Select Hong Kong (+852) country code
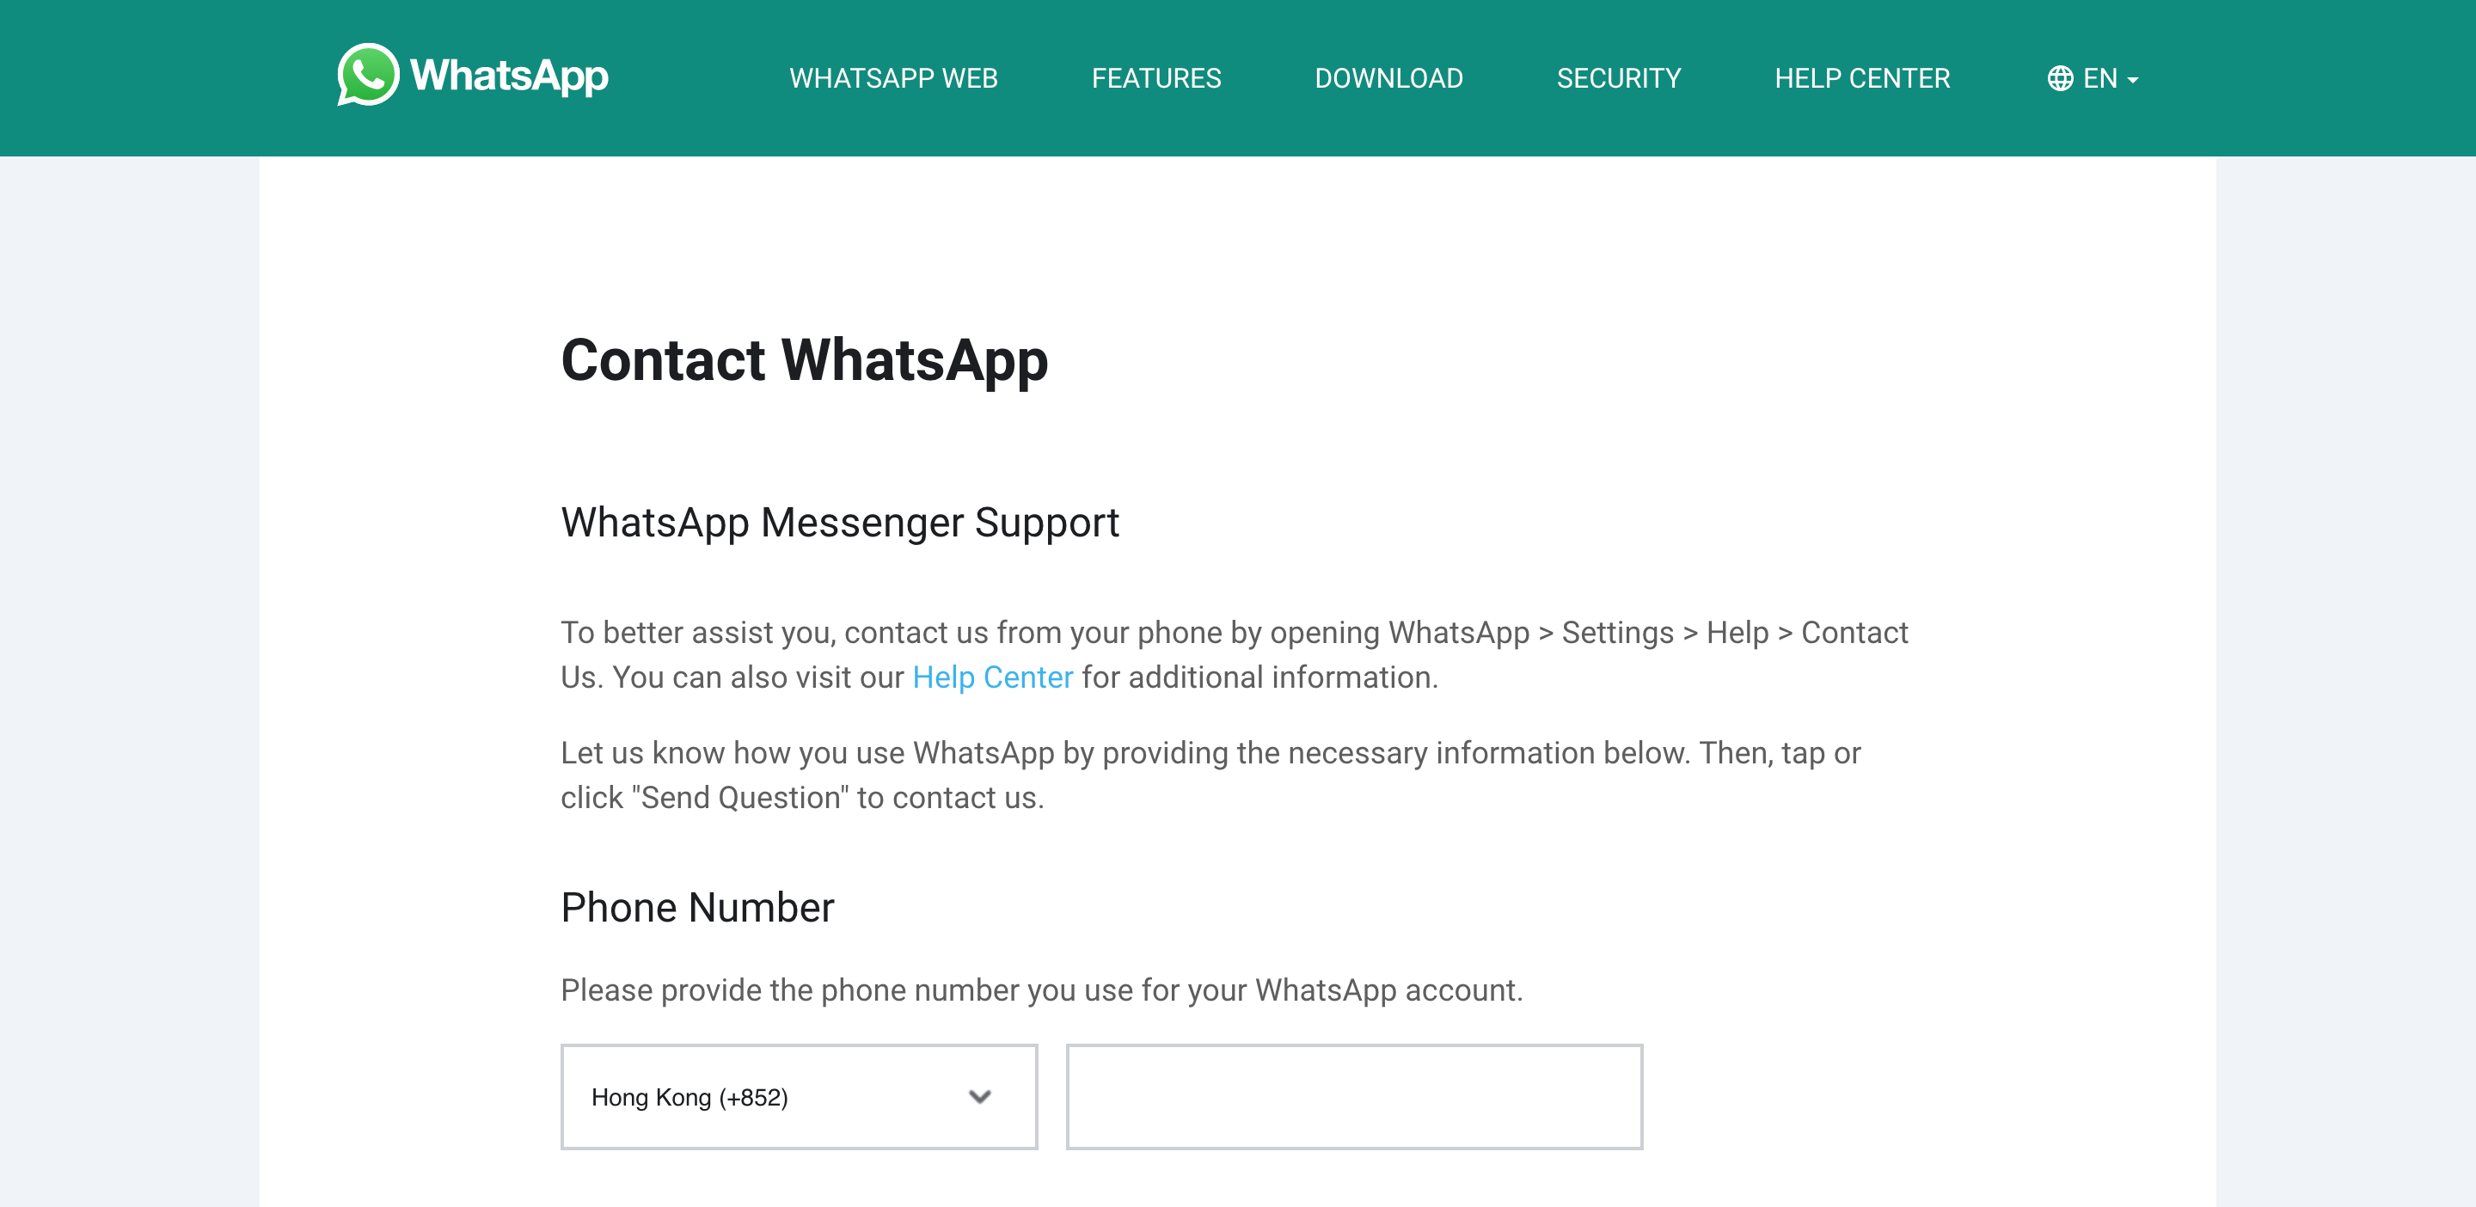The height and width of the screenshot is (1207, 2476). click(x=798, y=1096)
